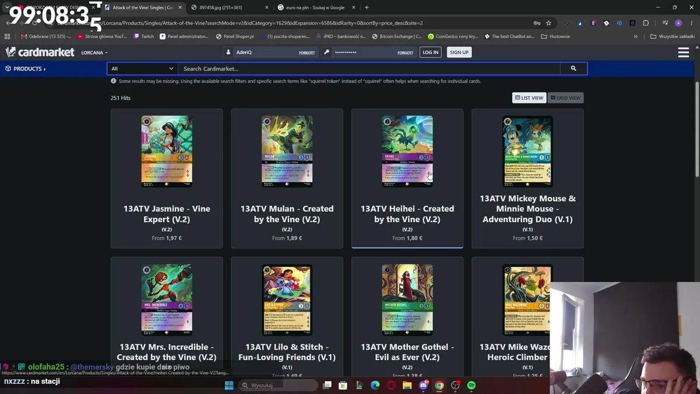
Task: Open 13ATV Heihei - Created by the Vine title
Action: click(x=407, y=214)
